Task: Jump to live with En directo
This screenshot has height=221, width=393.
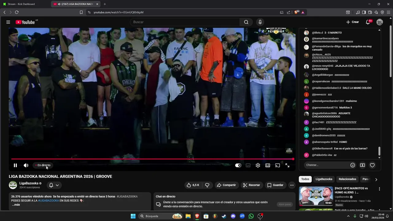Action: (x=42, y=165)
